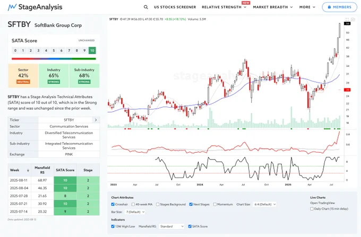The image size is (361, 237).
Task: Toggle the SATA Score indicator checkbox
Action: [x=190, y=226]
